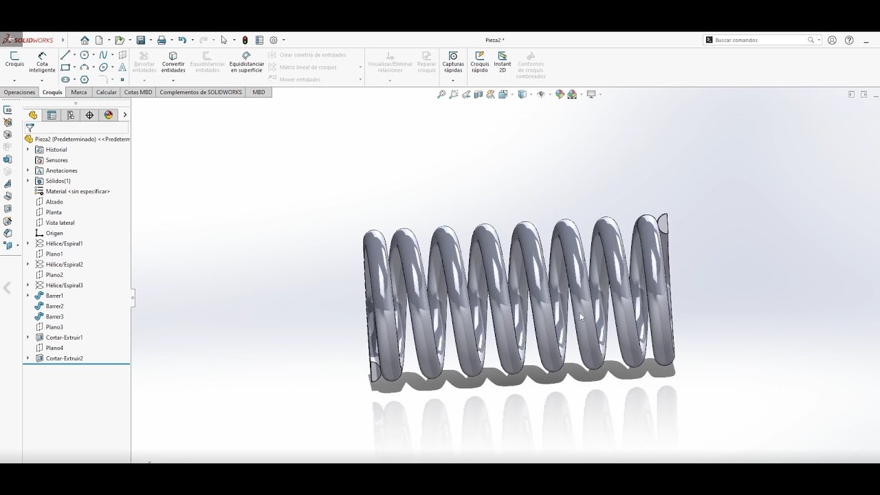The height and width of the screenshot is (495, 880).
Task: Create a new document with the New icon
Action: pos(99,40)
